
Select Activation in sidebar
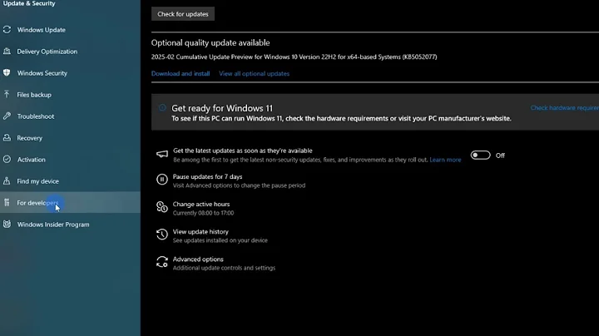tap(70, 159)
